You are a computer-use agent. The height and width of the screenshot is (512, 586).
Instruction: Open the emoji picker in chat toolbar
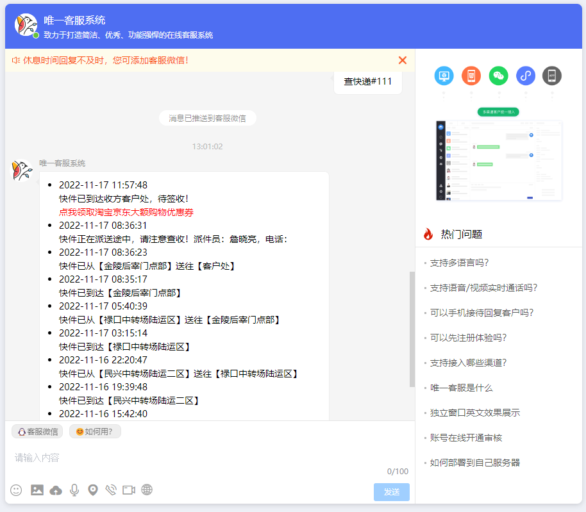pos(16,490)
